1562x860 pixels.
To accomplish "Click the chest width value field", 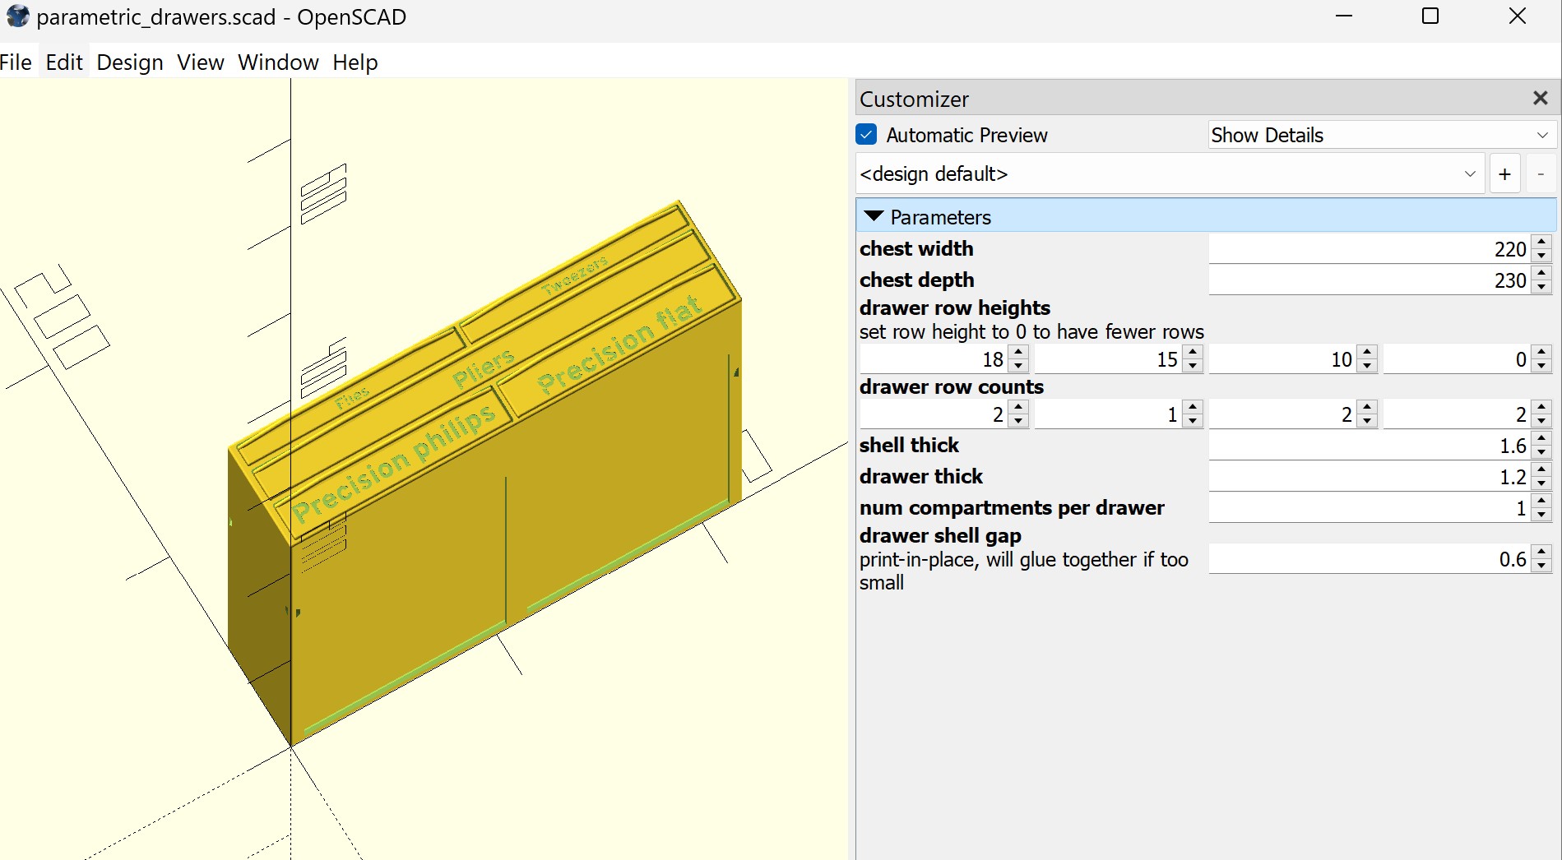I will coord(1370,249).
